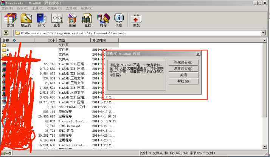Select the row with size 2,518,370
The image size is (270, 157).
[x=59, y=93]
